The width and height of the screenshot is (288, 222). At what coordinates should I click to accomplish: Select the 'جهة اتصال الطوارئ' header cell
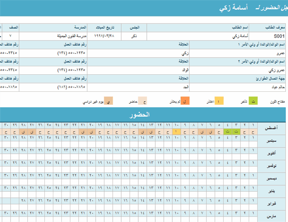click(238, 79)
